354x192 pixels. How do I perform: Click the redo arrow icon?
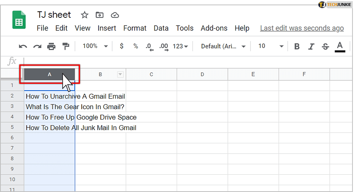point(37,46)
